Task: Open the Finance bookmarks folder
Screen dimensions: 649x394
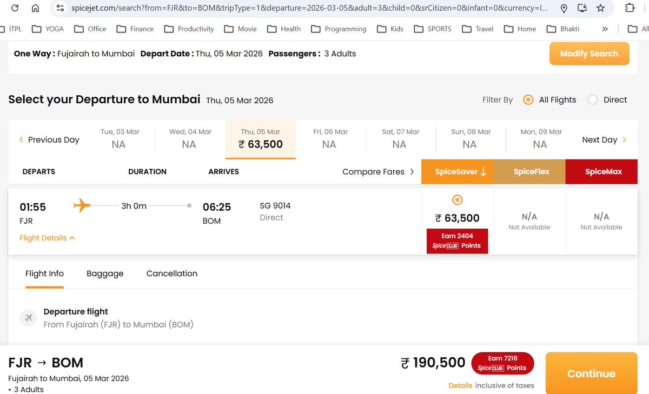Action: click(135, 29)
